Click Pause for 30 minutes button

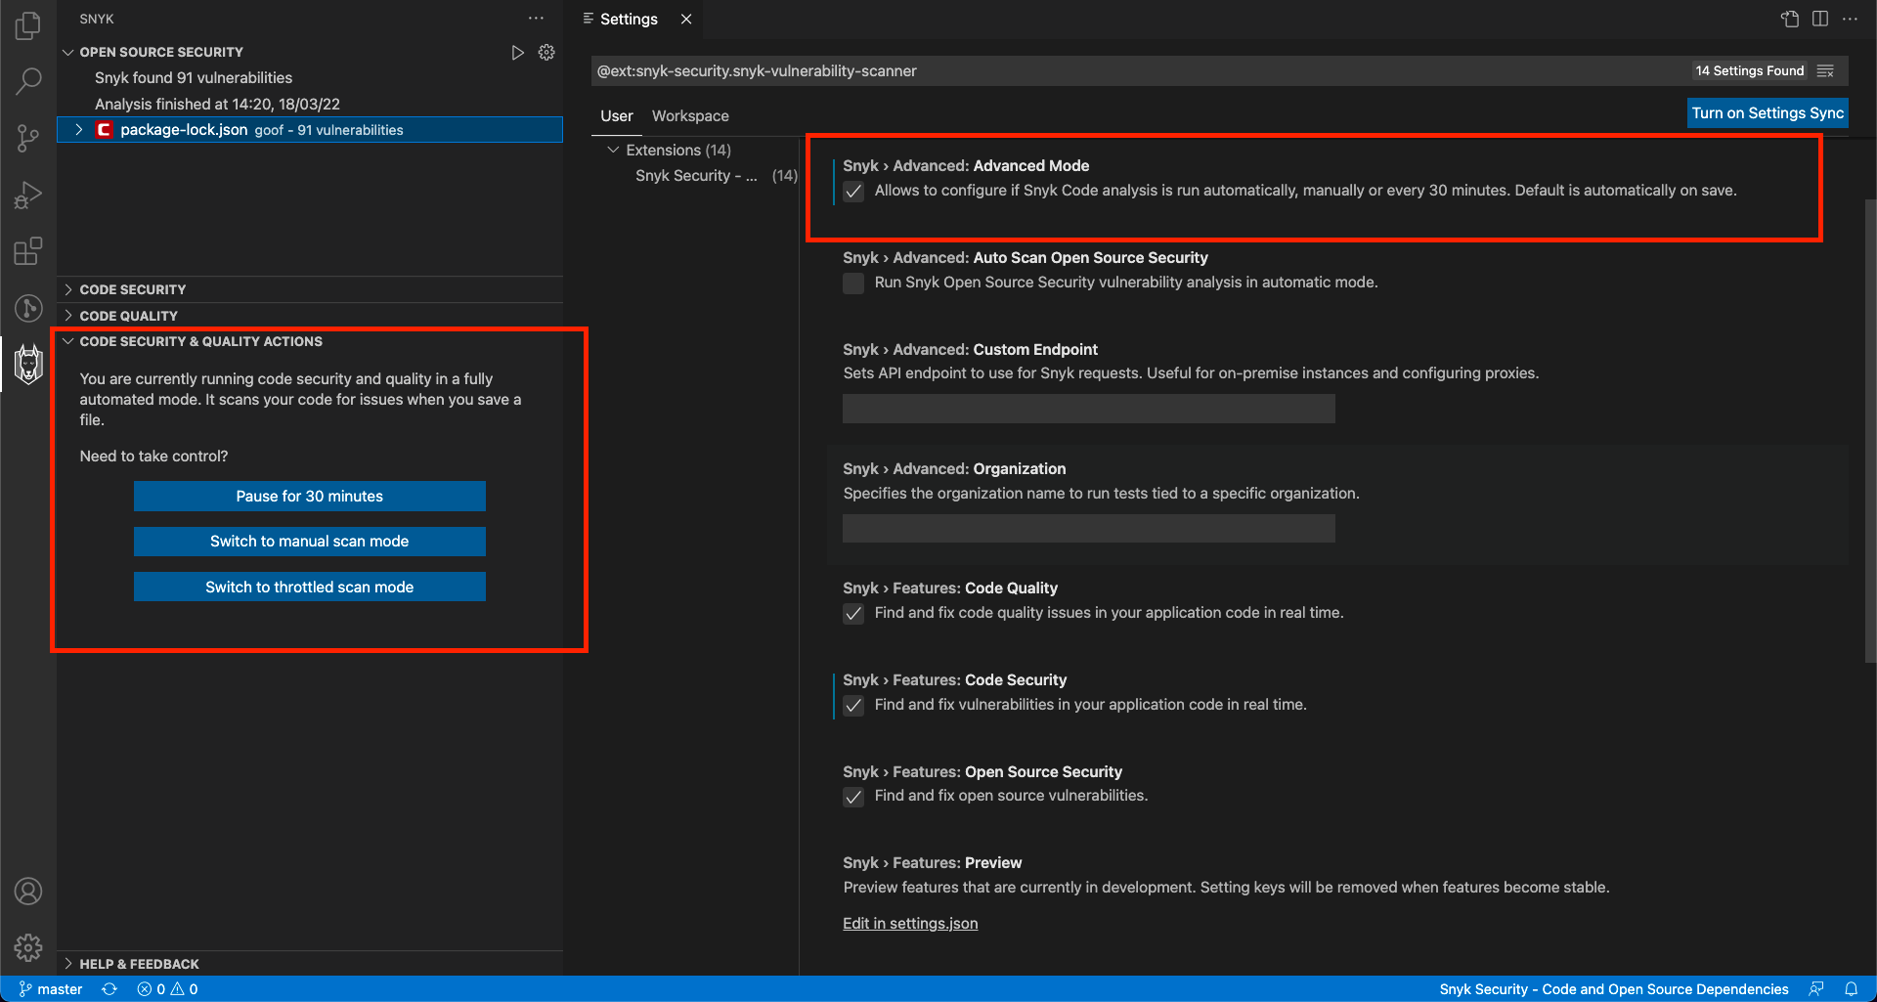pyautogui.click(x=310, y=496)
